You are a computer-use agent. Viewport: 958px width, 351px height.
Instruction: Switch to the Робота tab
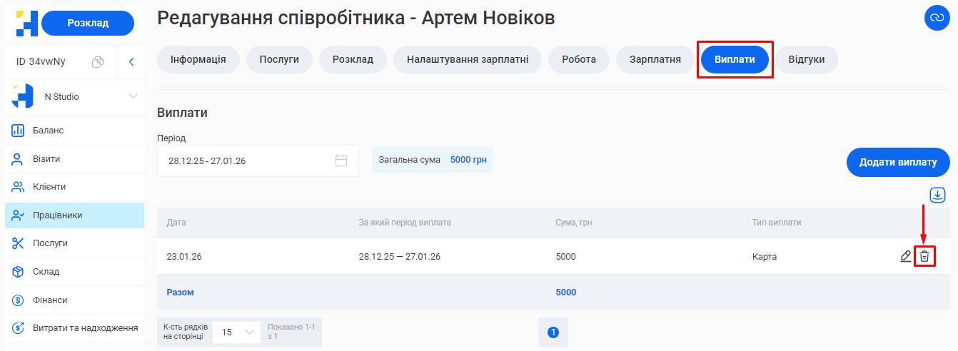coord(579,59)
